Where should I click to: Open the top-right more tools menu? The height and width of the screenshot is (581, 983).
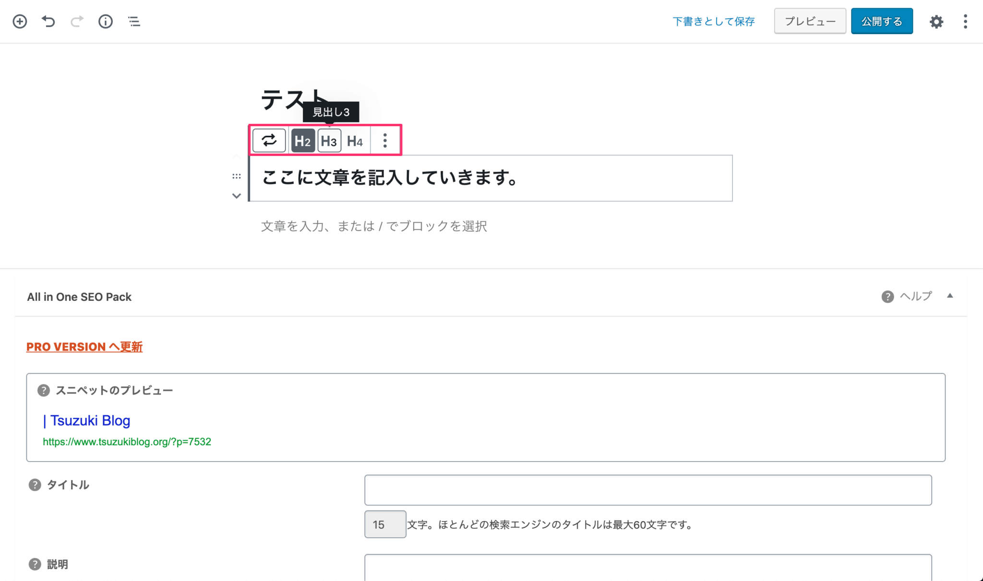coord(965,22)
